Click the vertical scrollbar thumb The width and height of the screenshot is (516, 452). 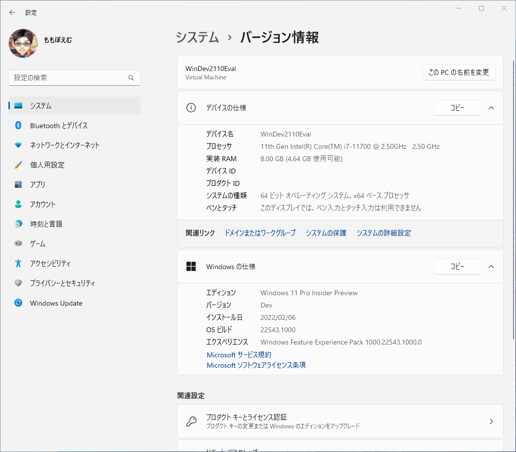[514, 200]
